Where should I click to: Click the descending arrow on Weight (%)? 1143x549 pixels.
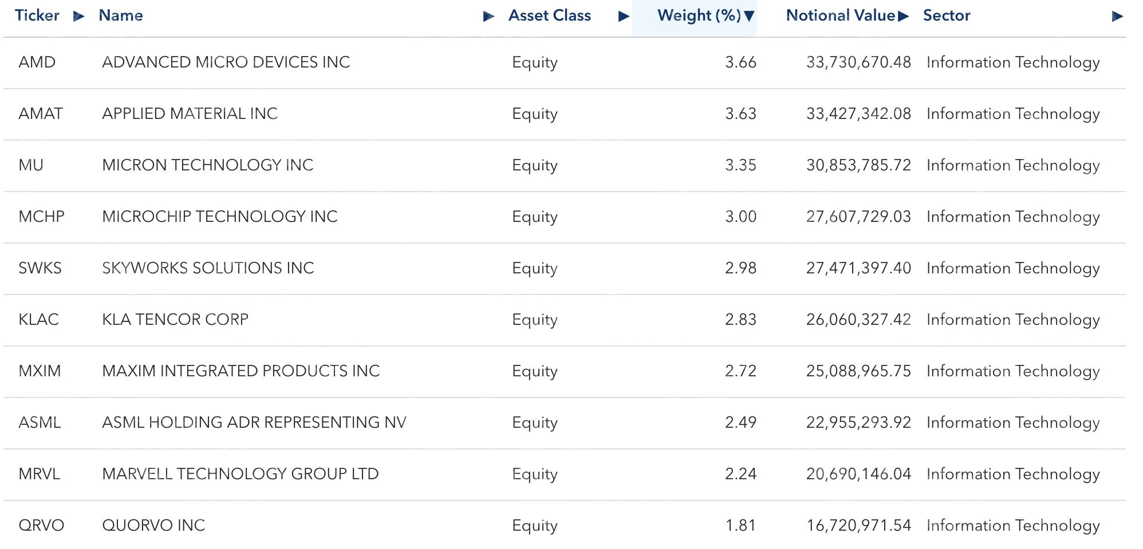tap(749, 16)
